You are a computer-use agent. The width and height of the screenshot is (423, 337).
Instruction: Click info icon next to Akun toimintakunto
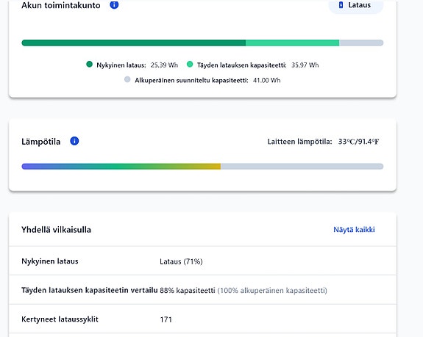point(114,4)
